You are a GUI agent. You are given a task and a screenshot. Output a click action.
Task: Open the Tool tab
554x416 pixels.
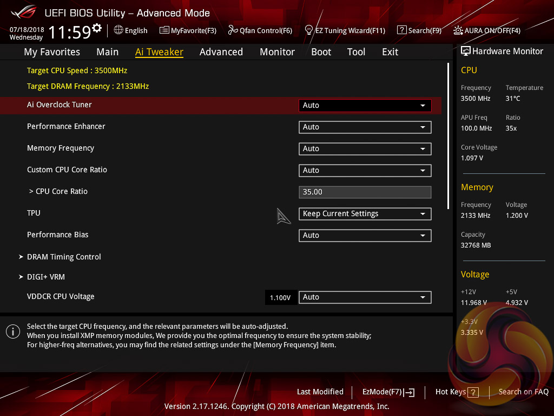coord(356,52)
